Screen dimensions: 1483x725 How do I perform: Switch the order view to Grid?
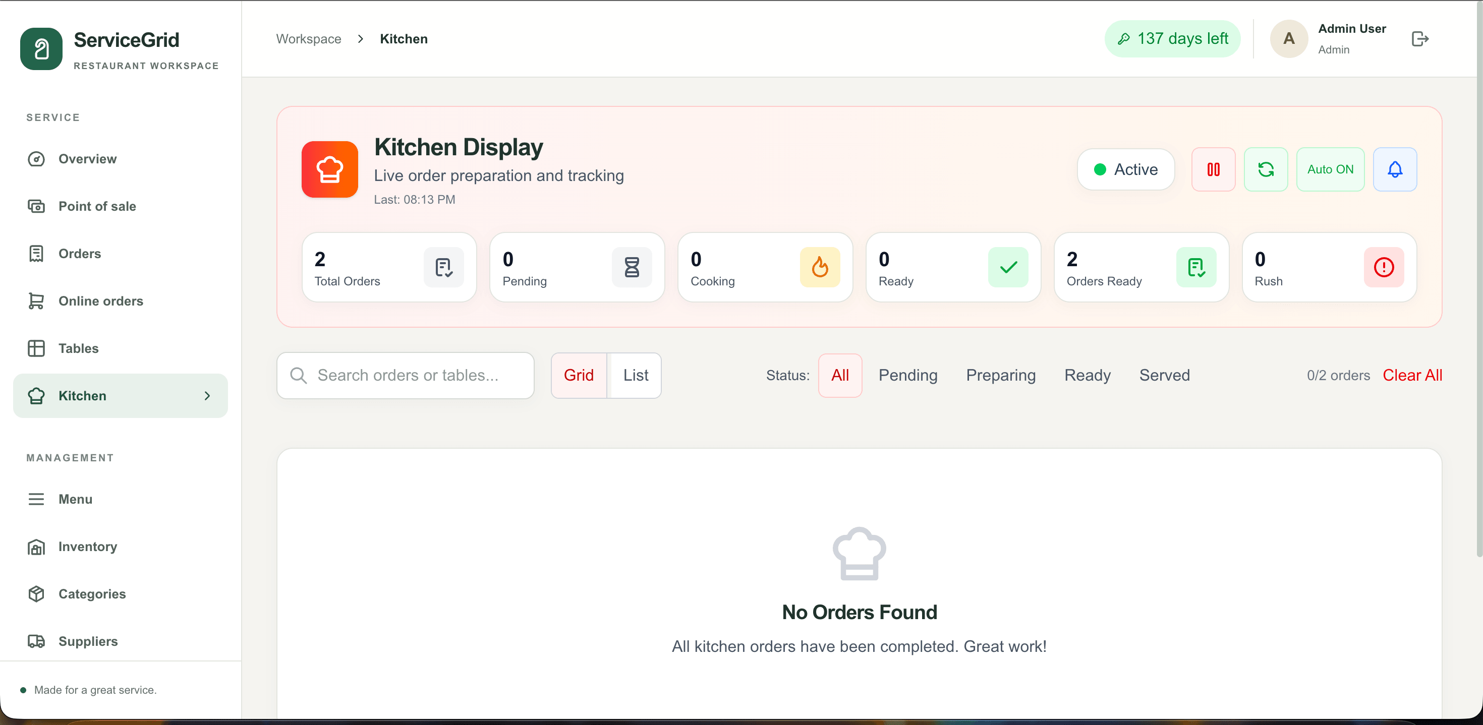coord(579,375)
